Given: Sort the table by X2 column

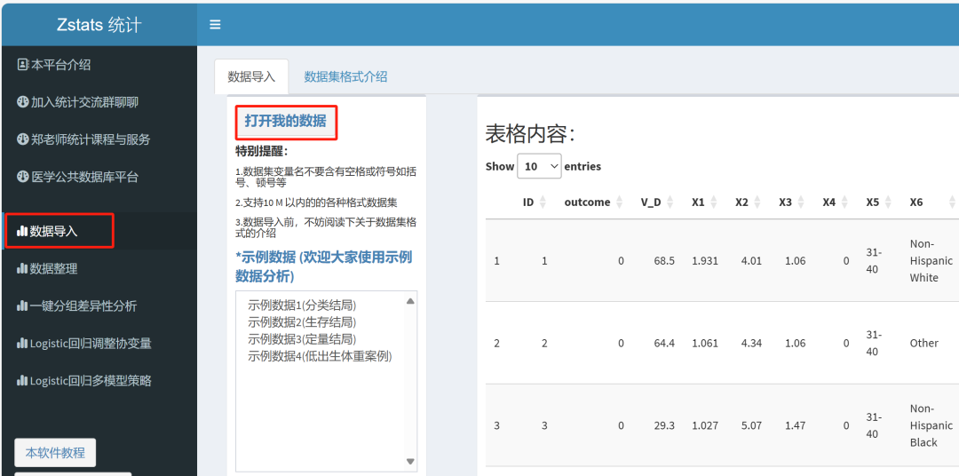Looking at the screenshot, I should coord(748,202).
